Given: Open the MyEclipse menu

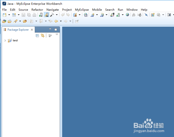Looking at the screenshot, I should tap(82, 10).
